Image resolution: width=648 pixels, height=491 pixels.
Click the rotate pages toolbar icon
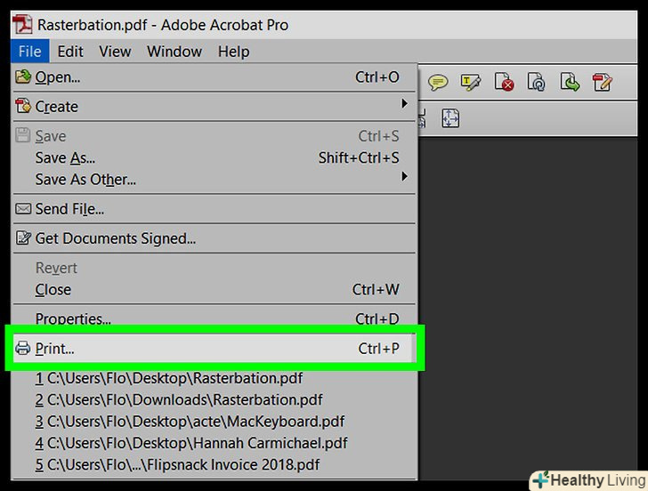537,82
